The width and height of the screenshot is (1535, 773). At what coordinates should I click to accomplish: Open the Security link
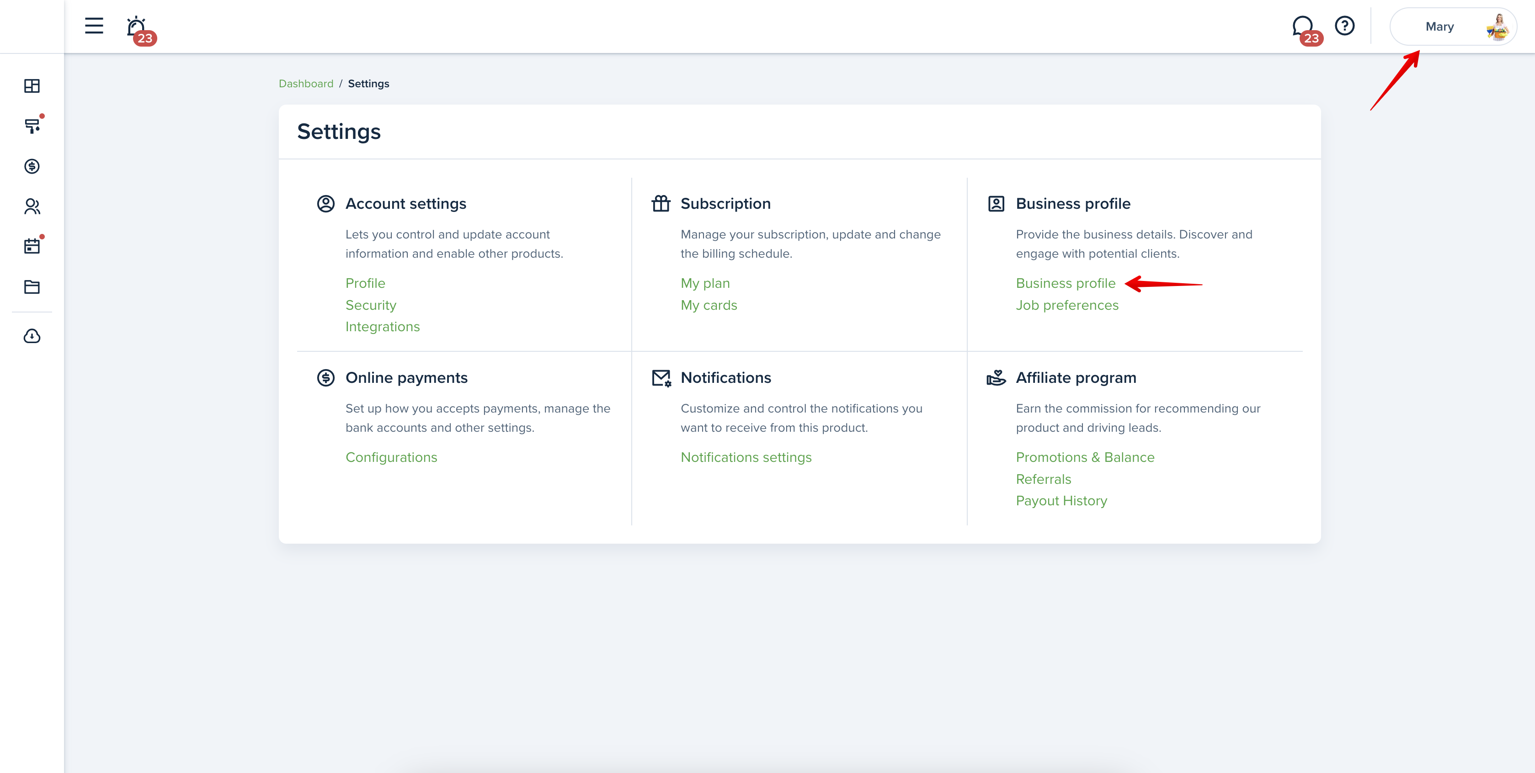[x=371, y=305]
